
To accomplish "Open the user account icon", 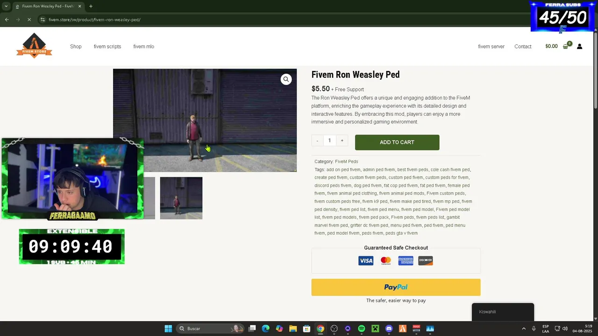I will point(579,46).
